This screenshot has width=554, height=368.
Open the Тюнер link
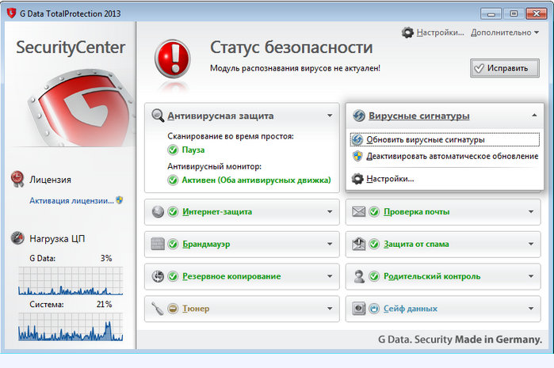[196, 309]
